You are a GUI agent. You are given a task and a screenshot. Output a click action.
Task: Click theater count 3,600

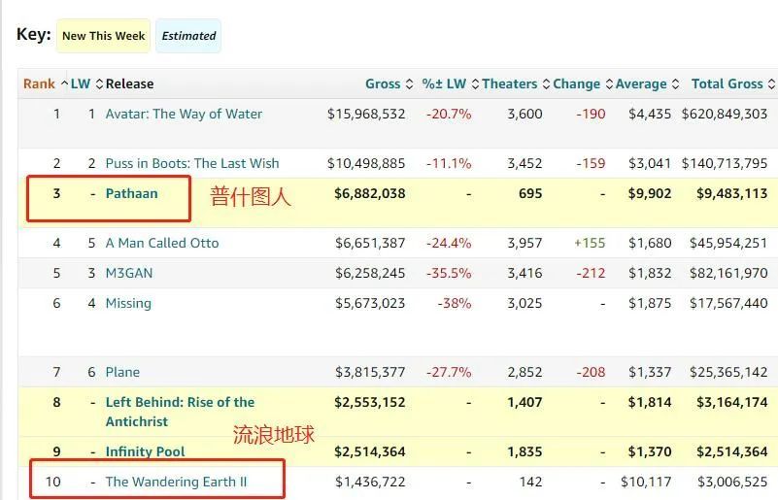[x=524, y=115]
